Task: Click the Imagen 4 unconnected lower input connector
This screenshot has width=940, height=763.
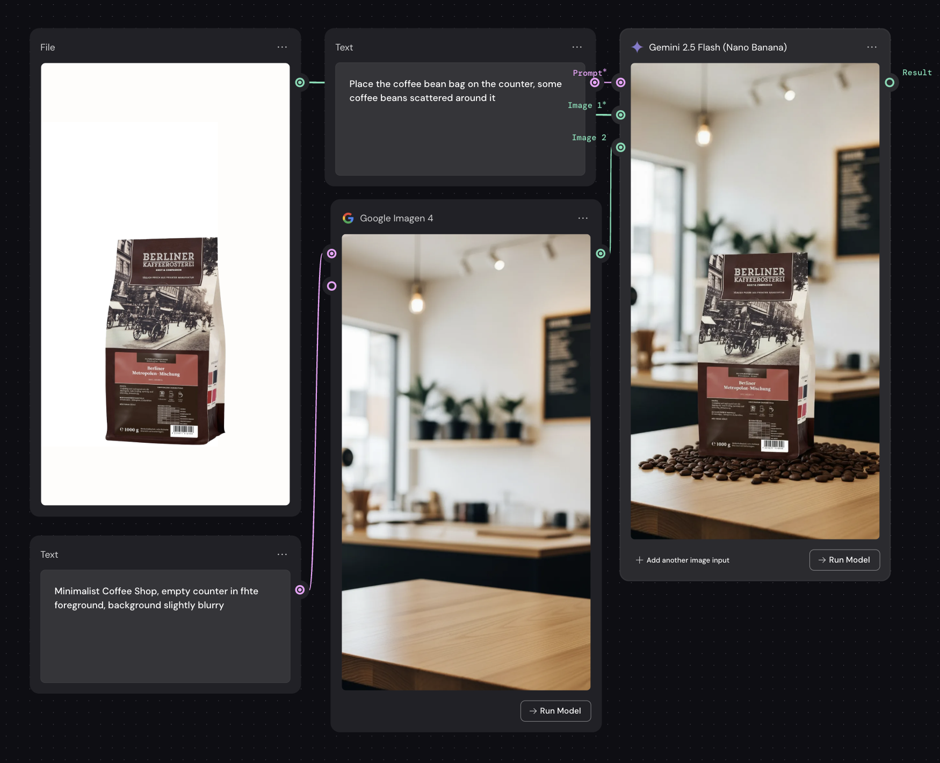Action: 332,286
